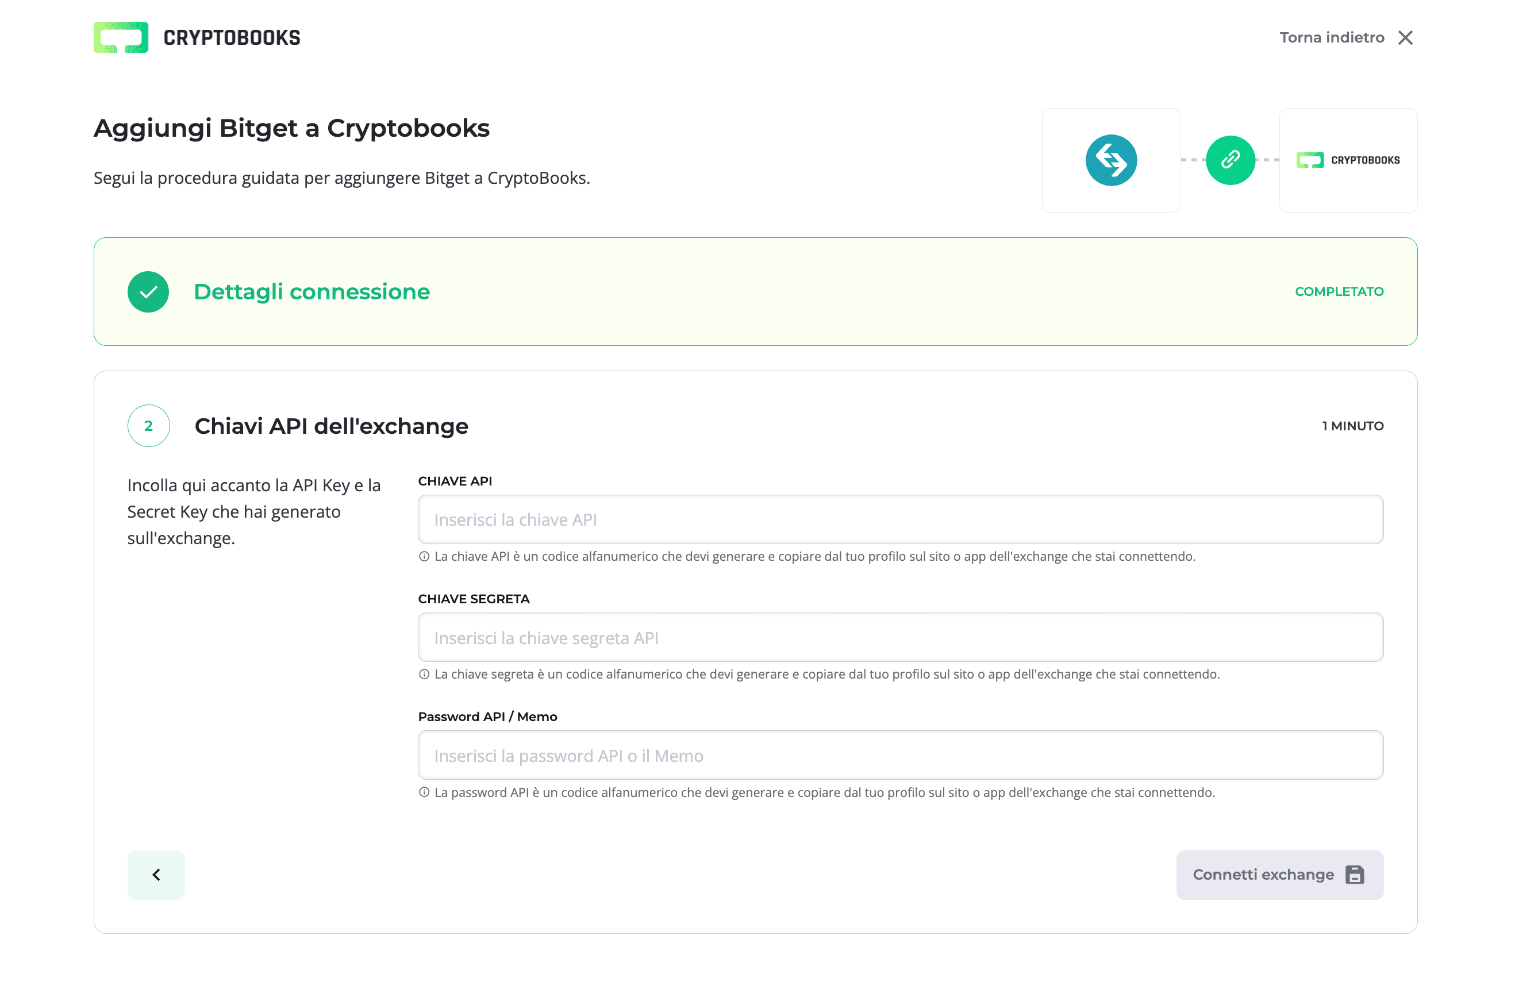The height and width of the screenshot is (994, 1538).
Task: Open the info icon below Chiave API
Action: (424, 556)
